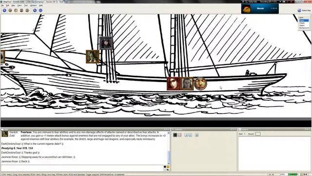This screenshot has height=176, width=312.
Task: Select the Token layer in Layer list
Action: 304,21
